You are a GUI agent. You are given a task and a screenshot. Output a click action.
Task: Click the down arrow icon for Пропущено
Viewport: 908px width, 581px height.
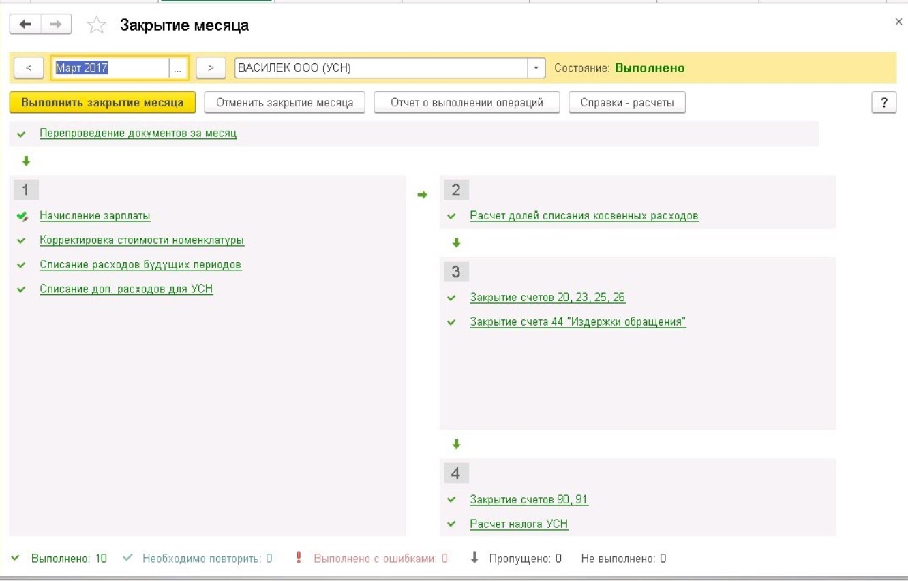475,559
